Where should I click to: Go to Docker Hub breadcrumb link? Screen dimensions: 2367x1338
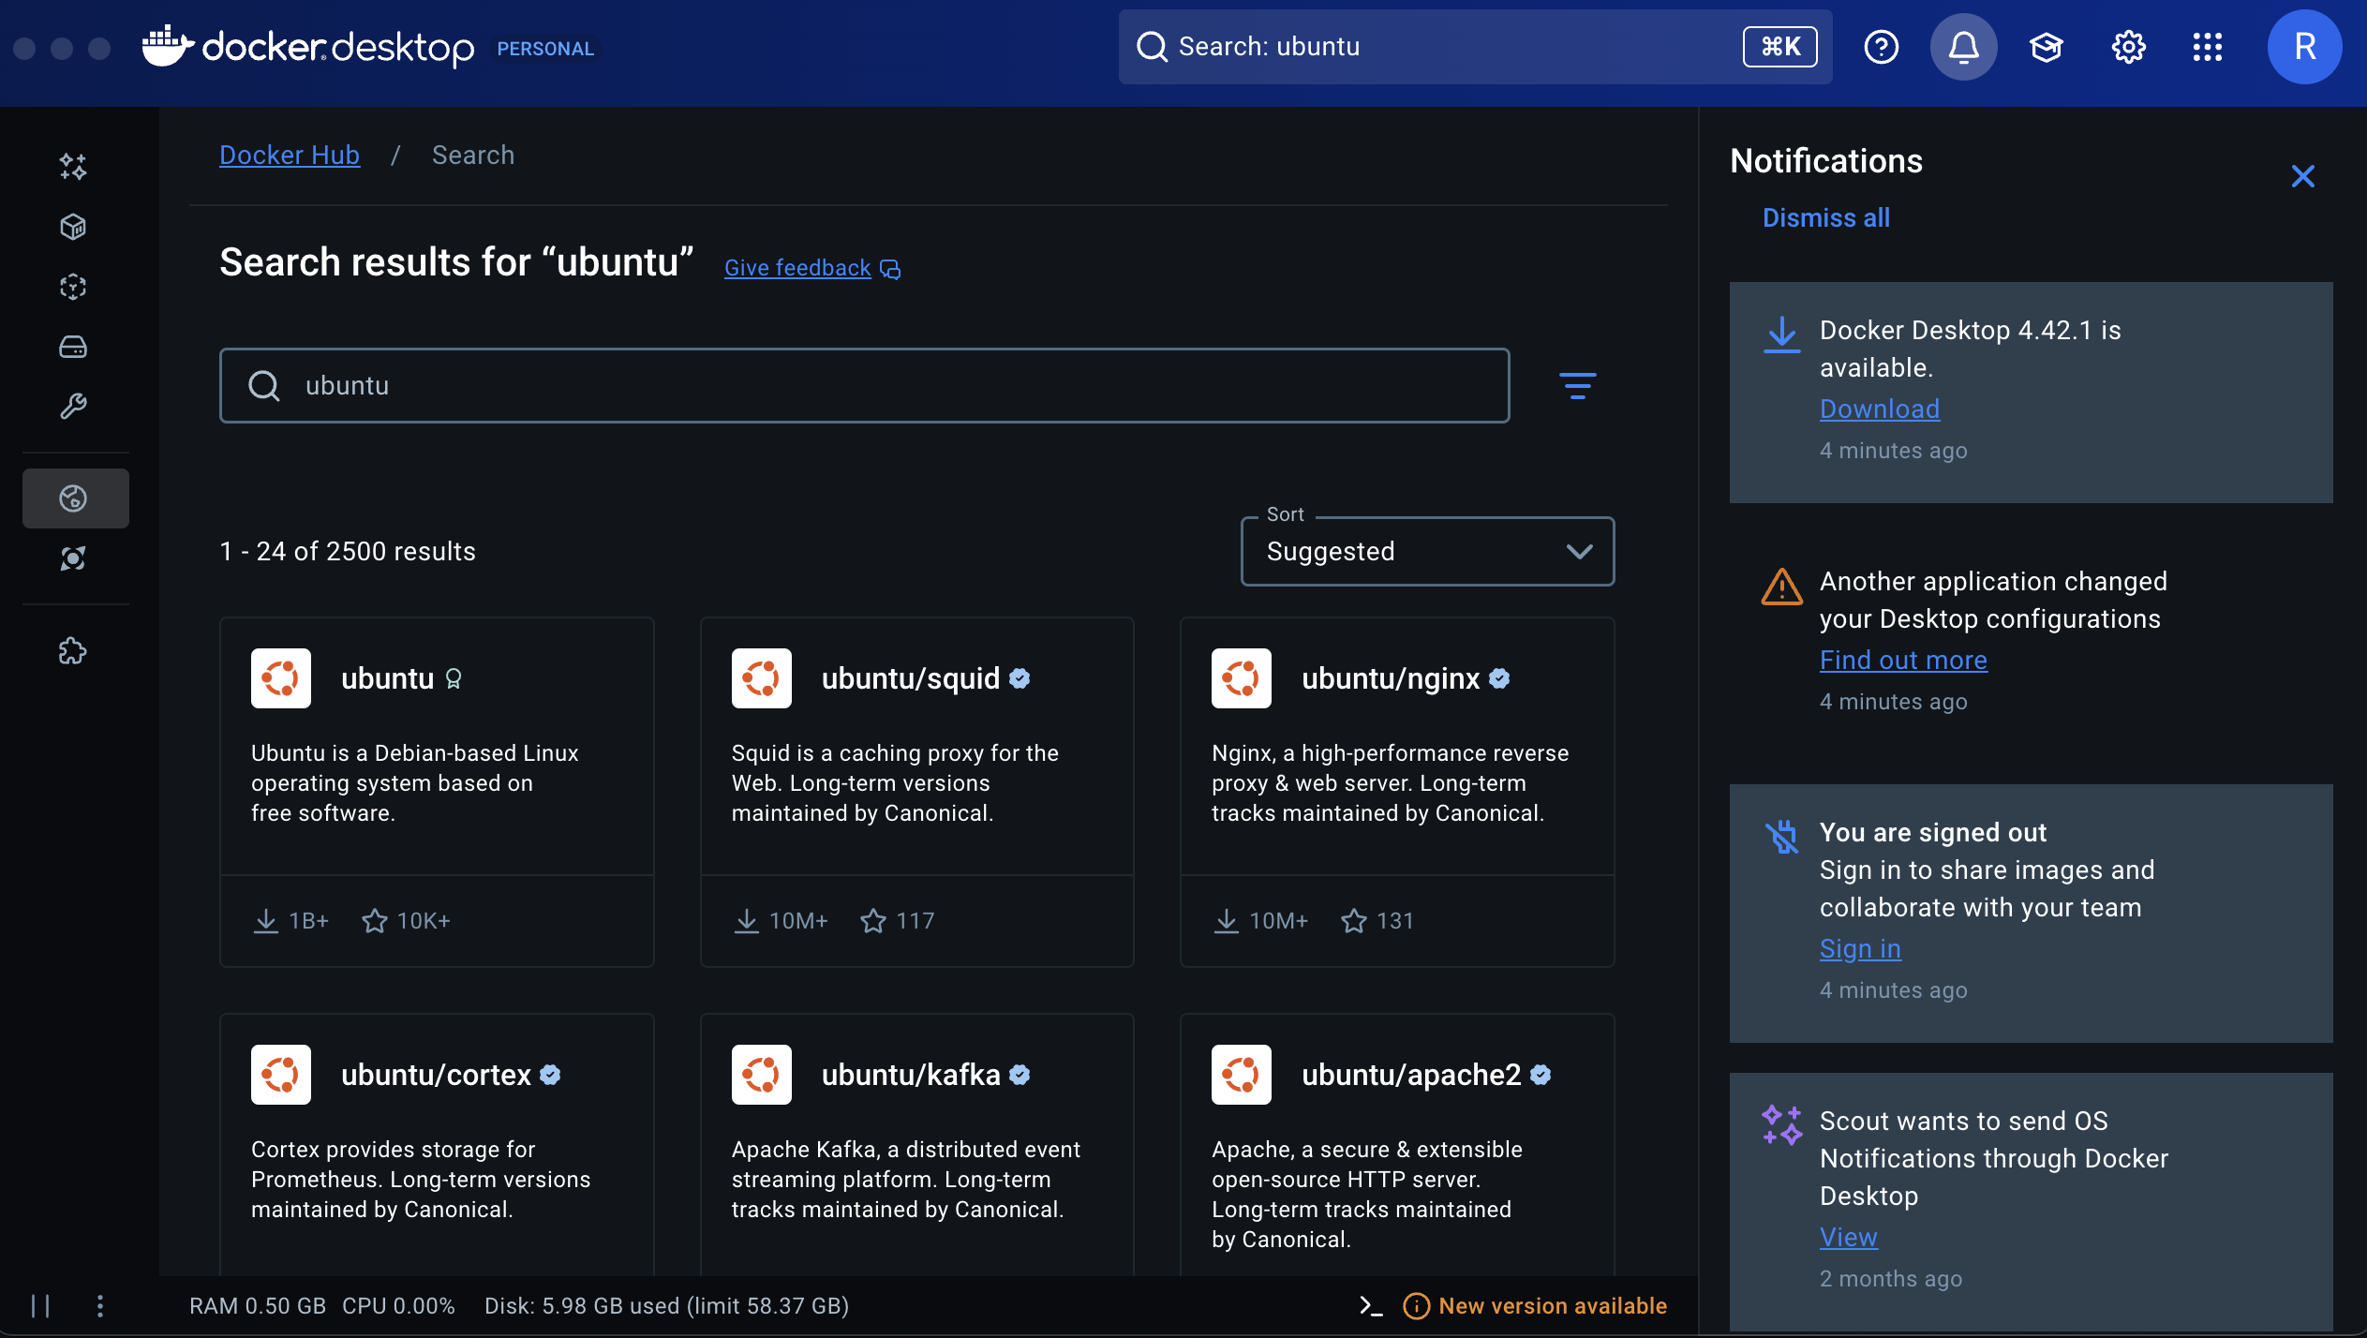coord(289,155)
